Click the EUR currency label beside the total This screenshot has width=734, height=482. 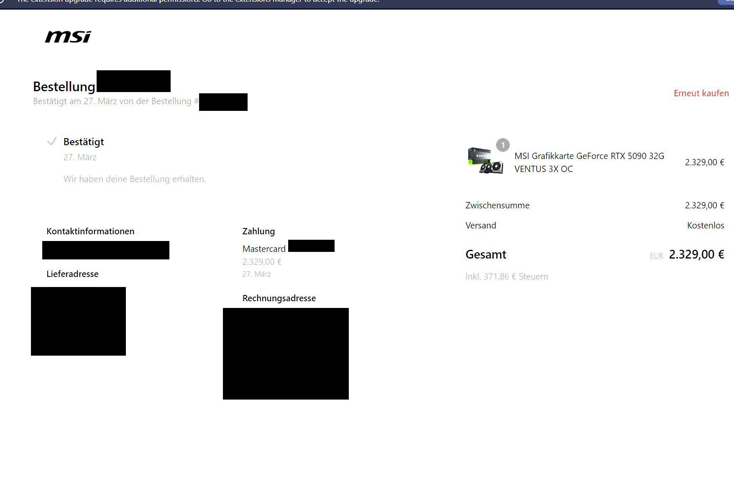click(x=657, y=256)
